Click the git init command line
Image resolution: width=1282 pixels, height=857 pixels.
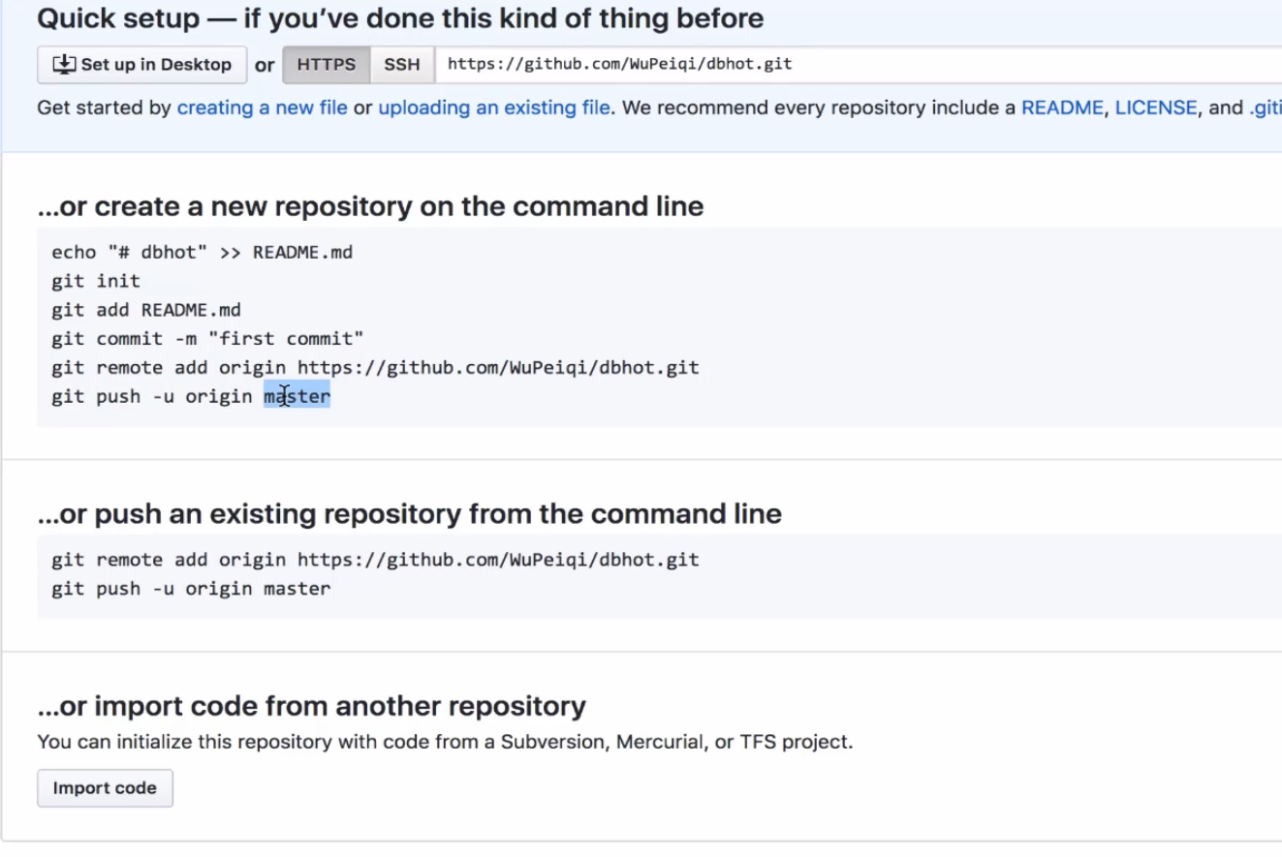pos(96,281)
